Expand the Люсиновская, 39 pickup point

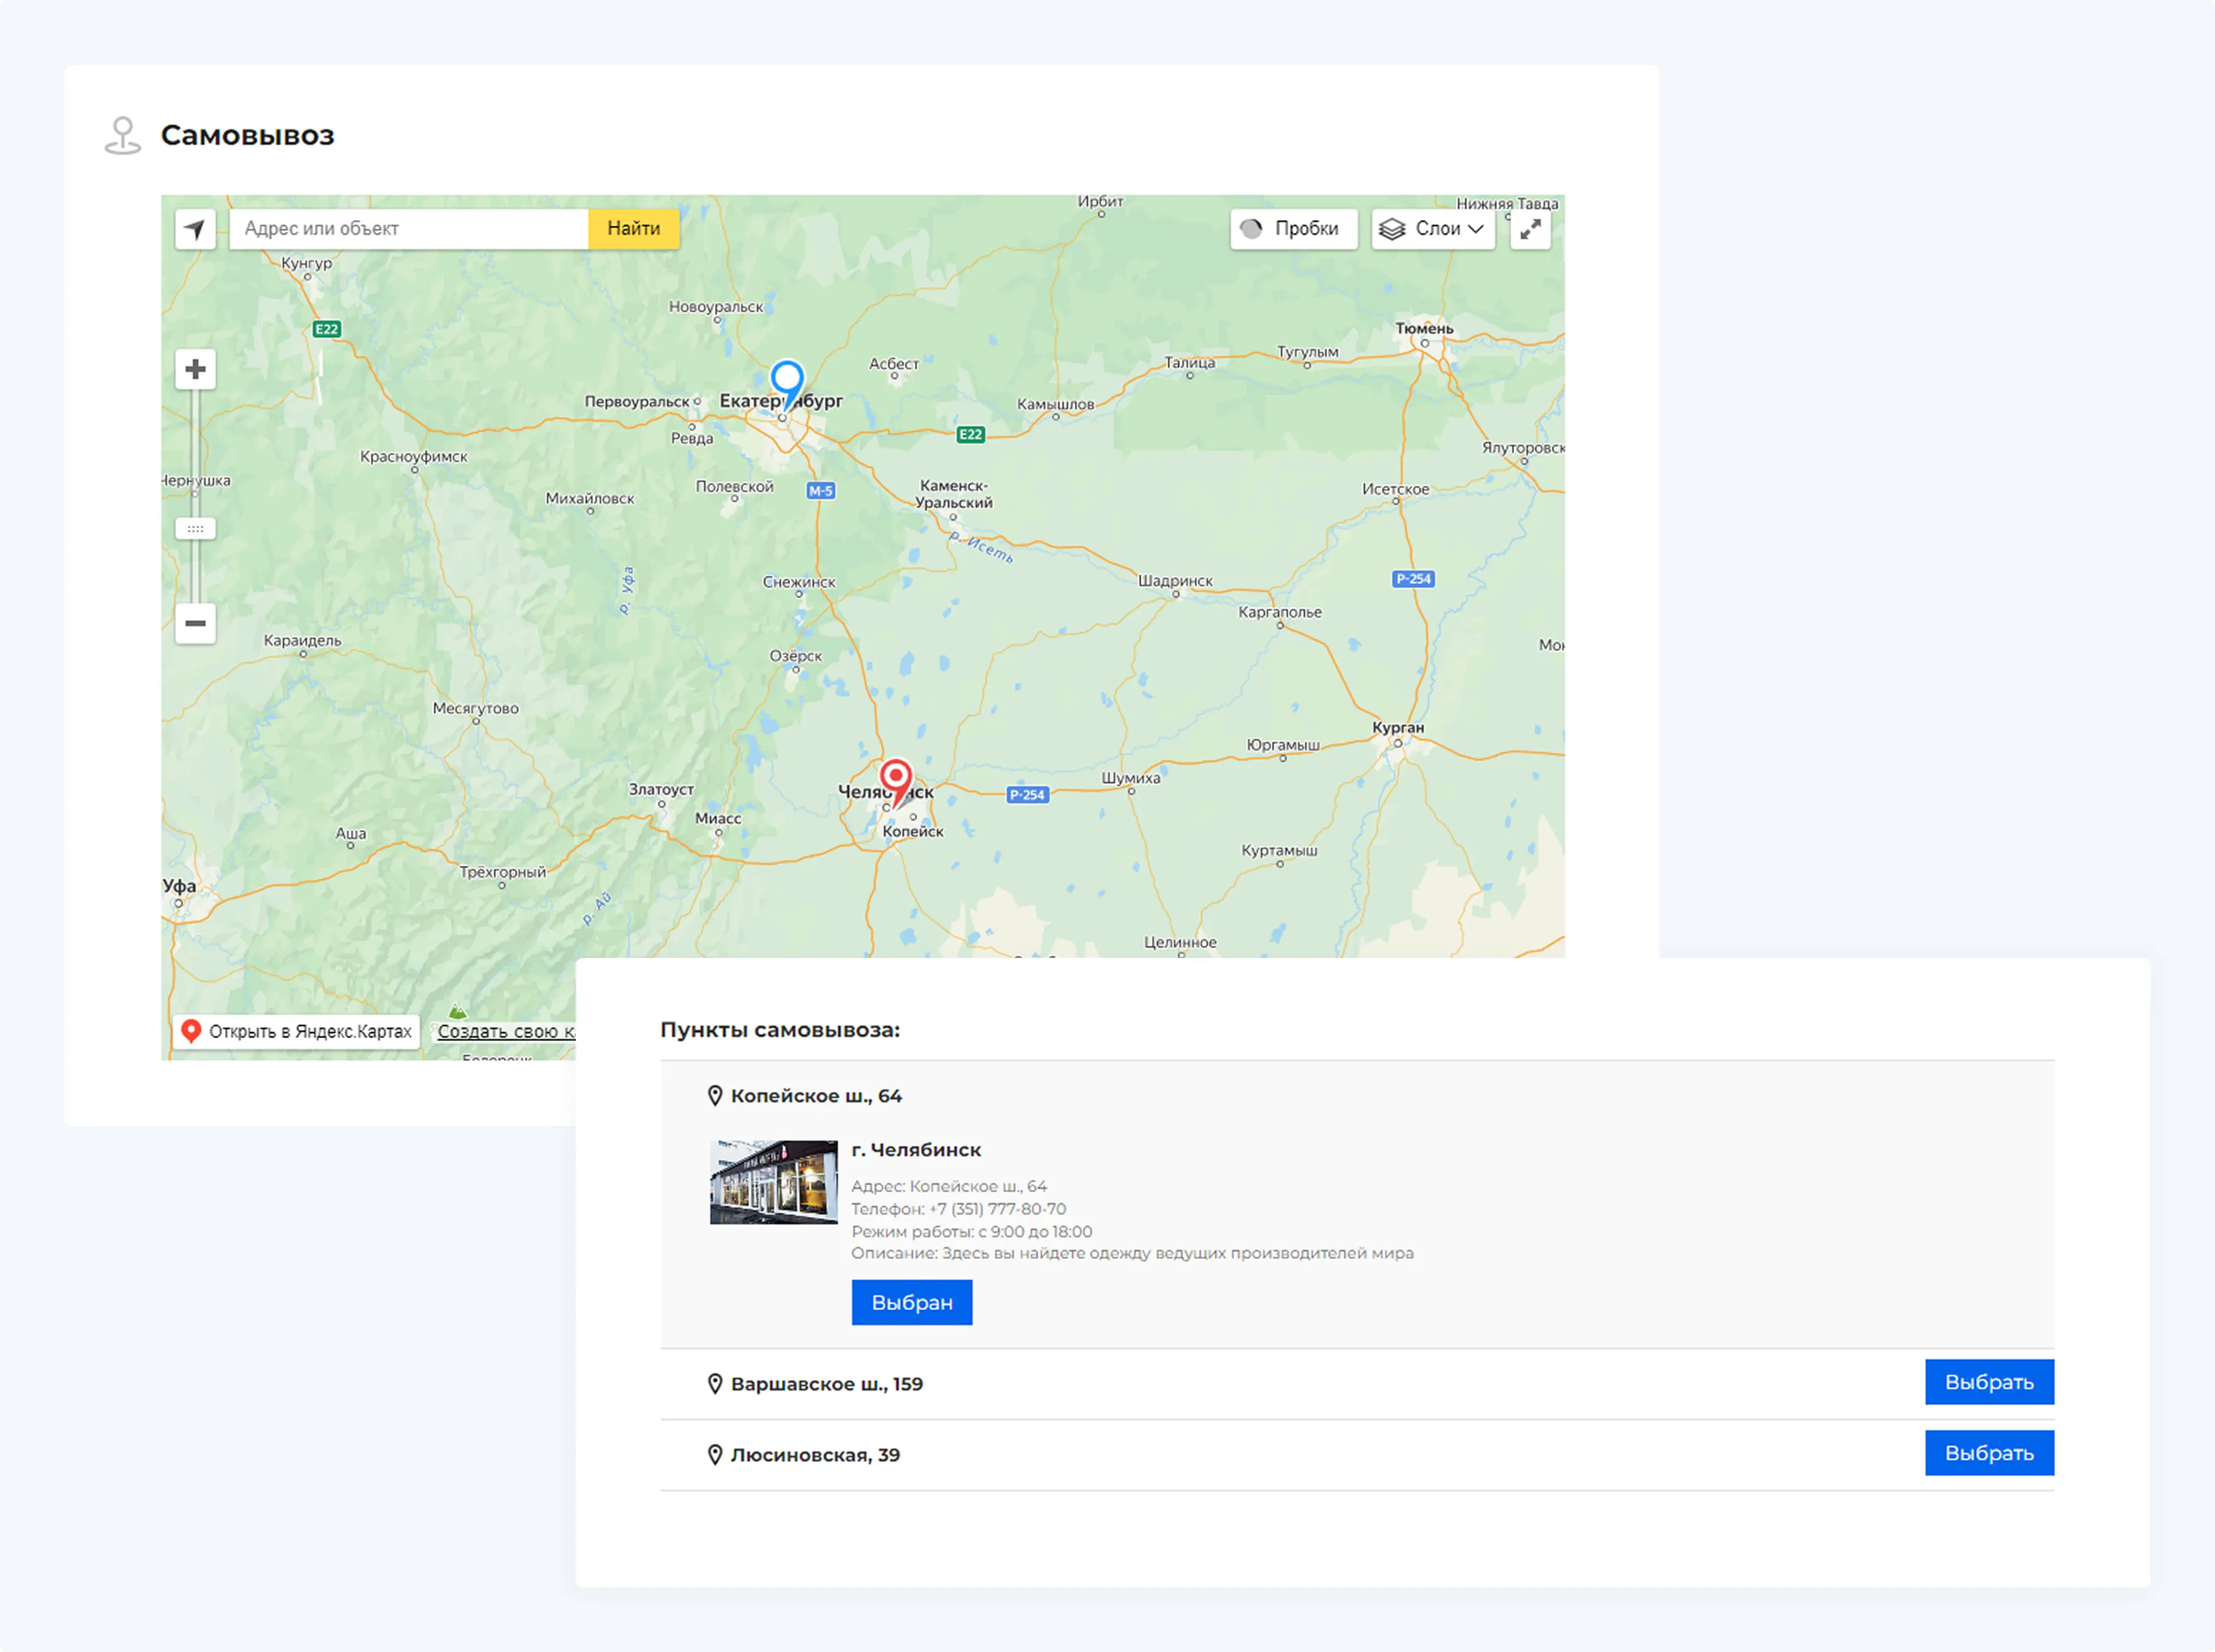tap(815, 1455)
